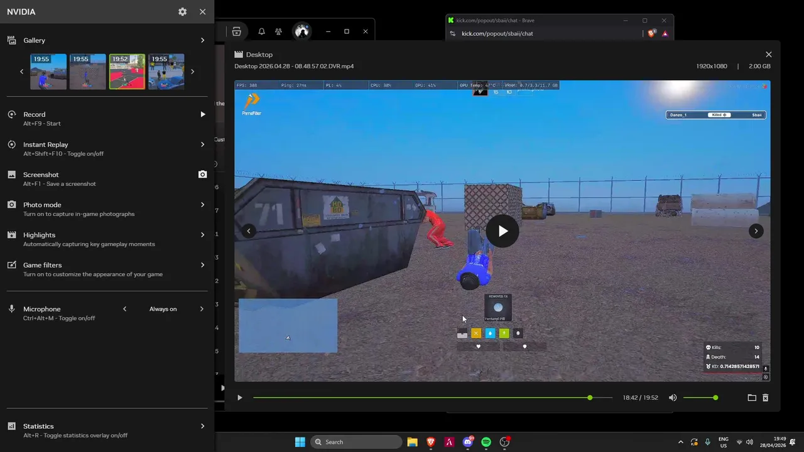Open the profile avatar in background app
Viewport: 804px width, 452px height.
tap(302, 31)
